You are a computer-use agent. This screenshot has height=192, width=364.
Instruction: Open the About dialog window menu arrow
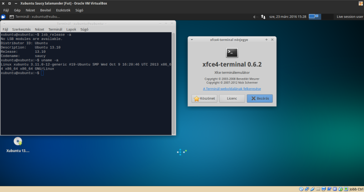(192, 40)
